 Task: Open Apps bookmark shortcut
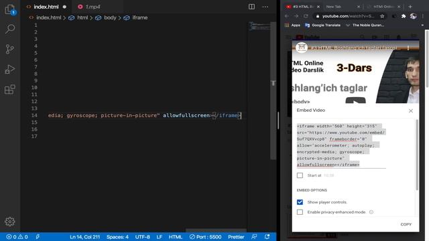tap(293, 25)
